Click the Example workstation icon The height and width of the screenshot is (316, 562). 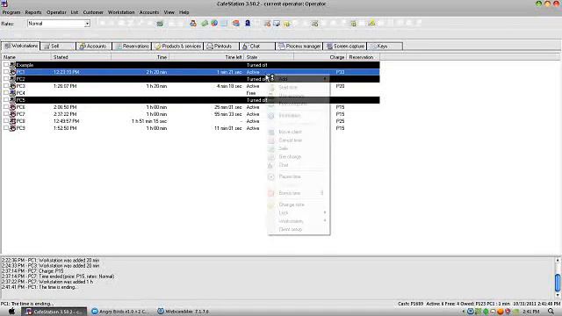(x=12, y=65)
